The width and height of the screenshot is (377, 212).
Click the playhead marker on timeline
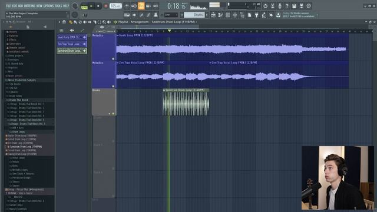point(169,31)
